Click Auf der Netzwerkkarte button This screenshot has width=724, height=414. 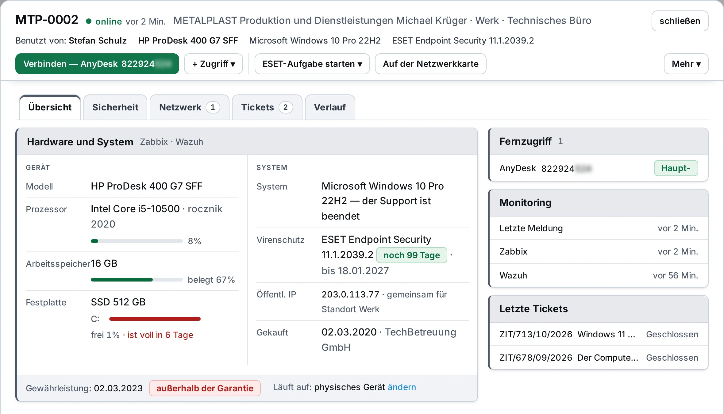[430, 64]
